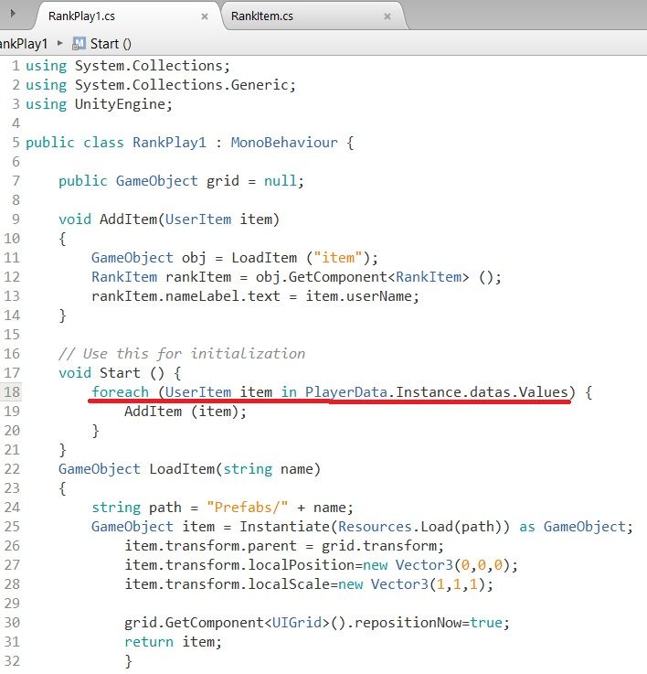Viewport: 647px width, 674px height.
Task: Click 'Resources' on line 25
Action: tap(375, 527)
